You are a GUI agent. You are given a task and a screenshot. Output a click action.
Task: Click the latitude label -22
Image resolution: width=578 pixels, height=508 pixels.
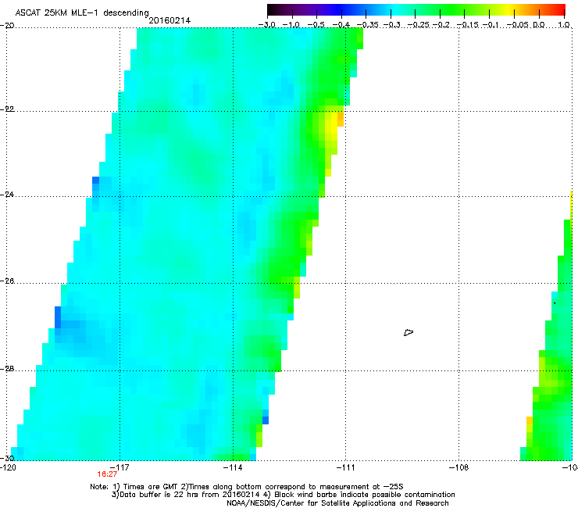click(7, 109)
